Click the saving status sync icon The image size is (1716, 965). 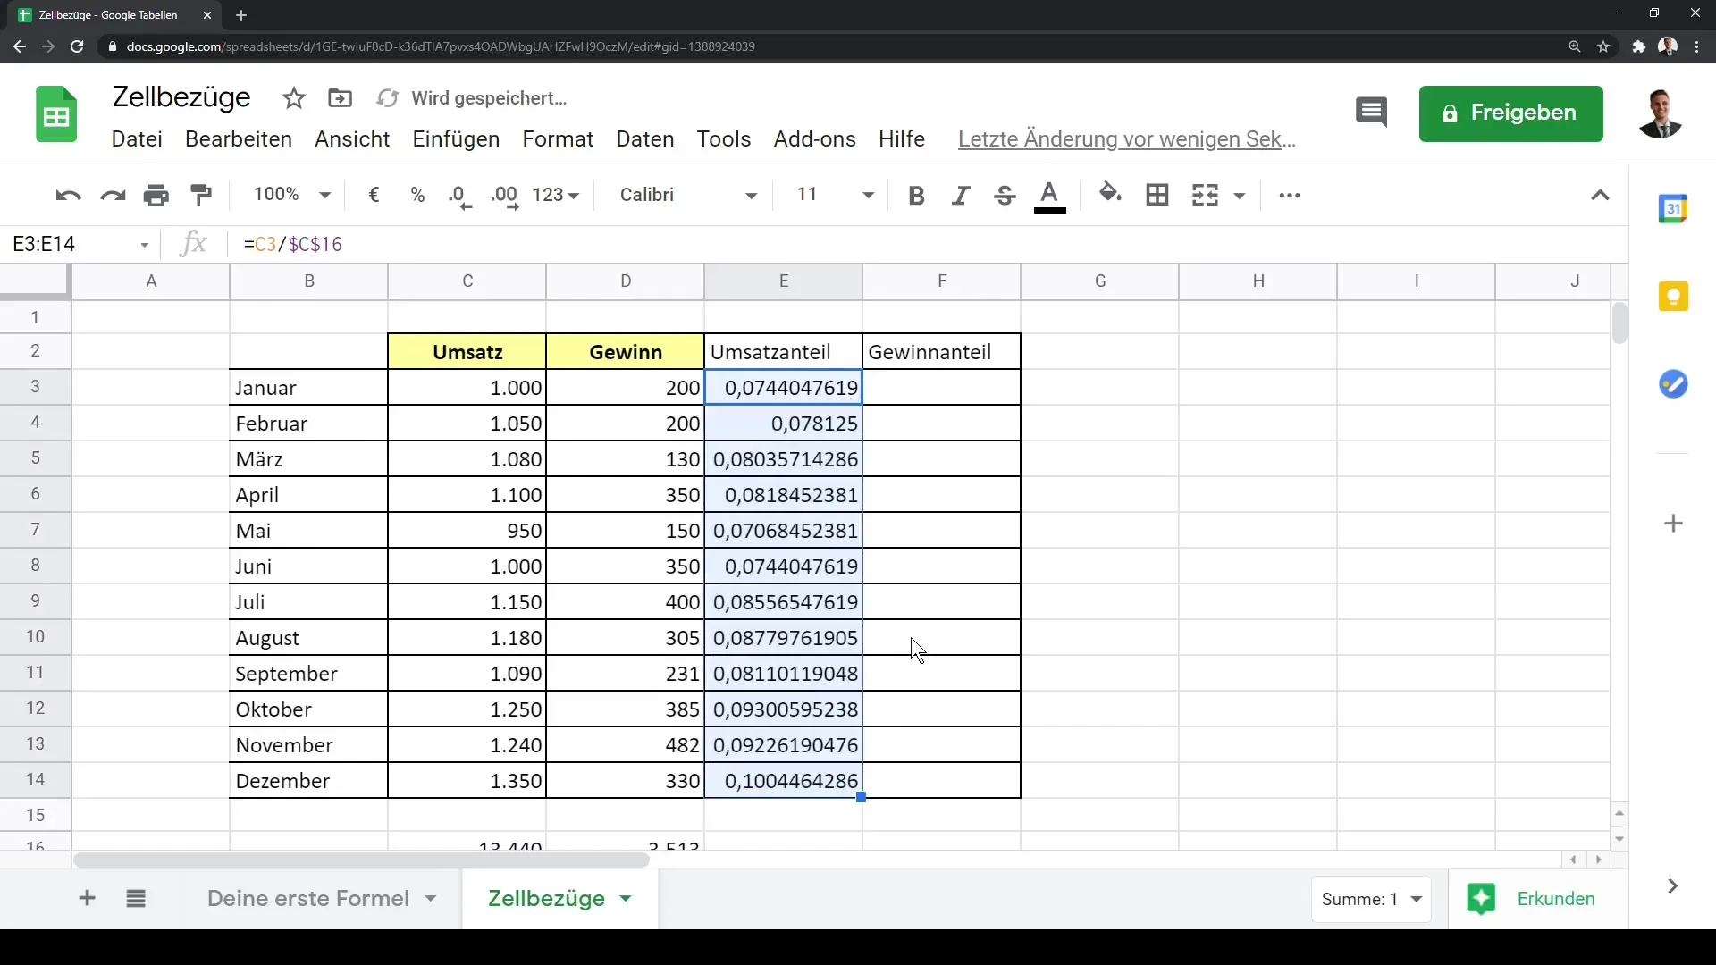point(387,98)
